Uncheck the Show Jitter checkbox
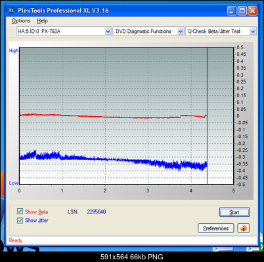The image size is (264, 262). (x=20, y=220)
